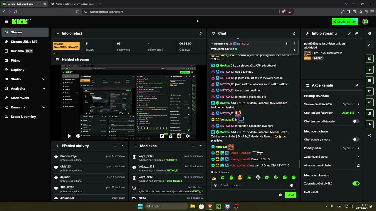
Task: Open the pinned message three-dot menu
Action: [294, 44]
